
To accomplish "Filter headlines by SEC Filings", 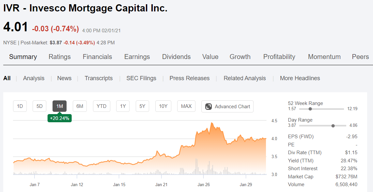I will click(141, 78).
